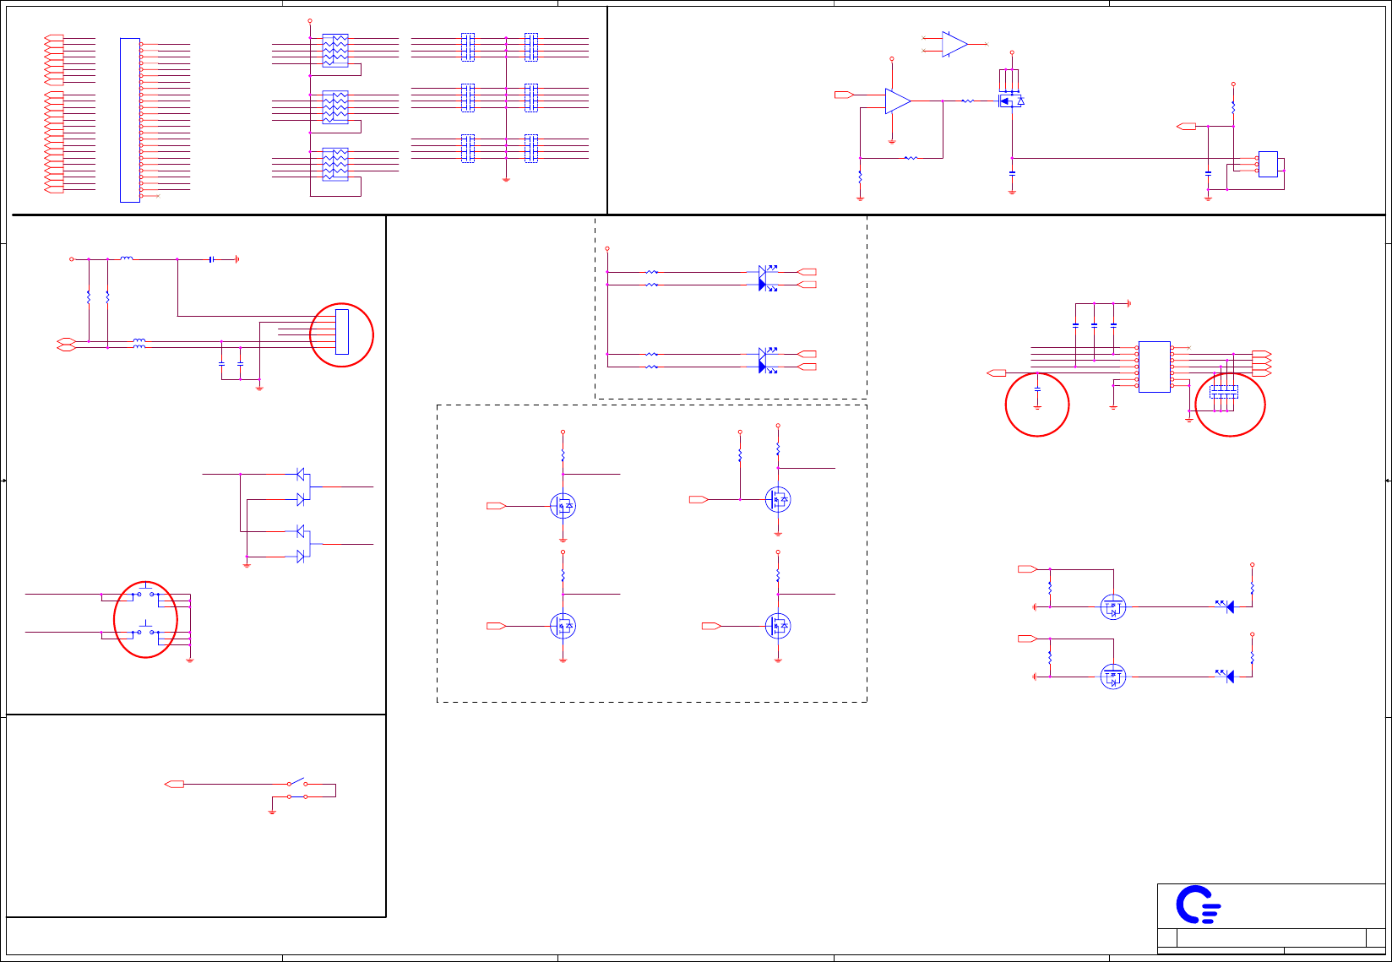
Task: Select bottom-left MOSFET in dashed box
Action: pos(563,626)
